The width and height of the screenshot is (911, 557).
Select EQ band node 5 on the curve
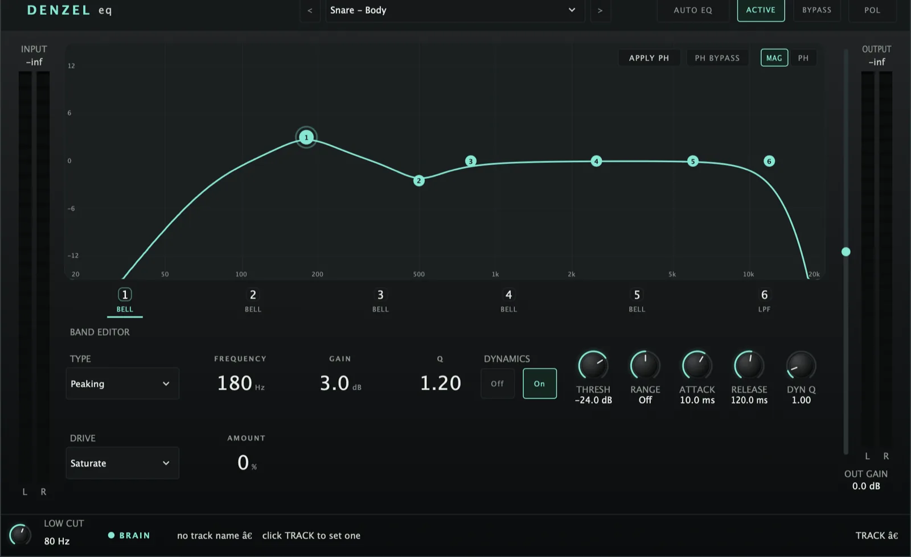click(x=693, y=161)
